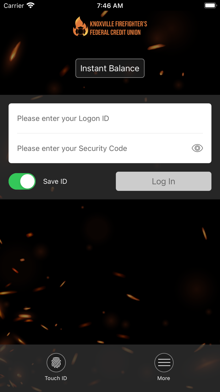This screenshot has height=392, width=220.
Task: Tap the 7:46 AM clock in status bar
Action: pyautogui.click(x=110, y=6)
